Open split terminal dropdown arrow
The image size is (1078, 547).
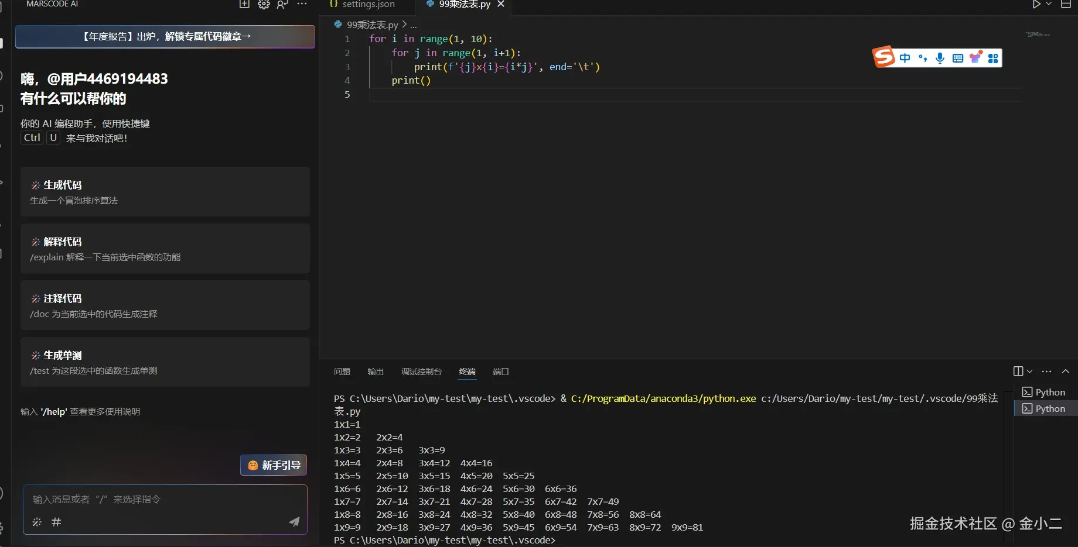coord(1030,371)
